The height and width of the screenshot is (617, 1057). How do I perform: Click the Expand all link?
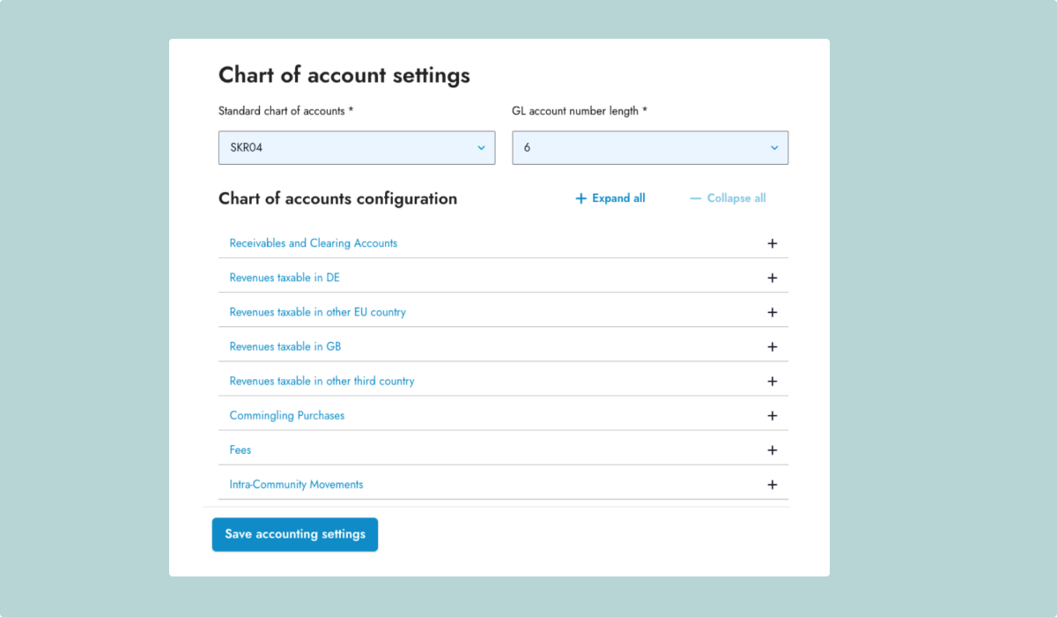[x=610, y=198]
